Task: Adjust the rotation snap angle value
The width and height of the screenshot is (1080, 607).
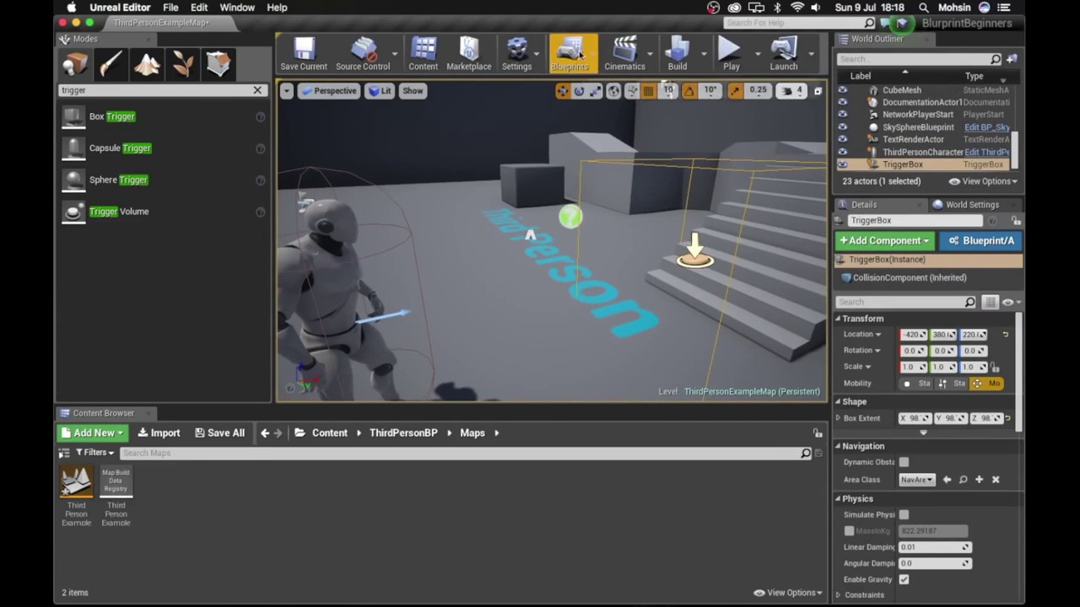Action: tap(710, 90)
